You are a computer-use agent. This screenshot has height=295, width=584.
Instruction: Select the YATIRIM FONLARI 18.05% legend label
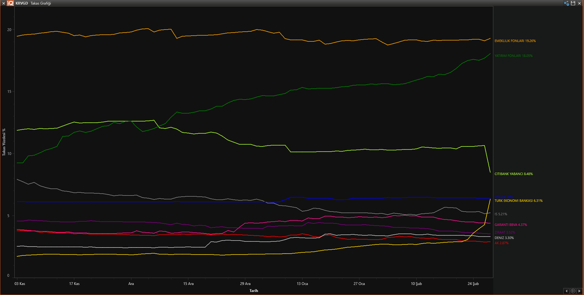pos(513,56)
